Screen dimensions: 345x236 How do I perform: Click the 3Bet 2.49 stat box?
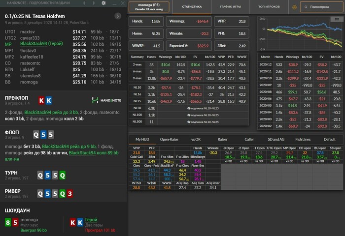pyautogui.click(x=232, y=46)
